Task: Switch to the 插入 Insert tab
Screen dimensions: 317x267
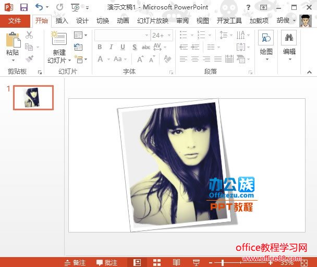Action: 62,21
